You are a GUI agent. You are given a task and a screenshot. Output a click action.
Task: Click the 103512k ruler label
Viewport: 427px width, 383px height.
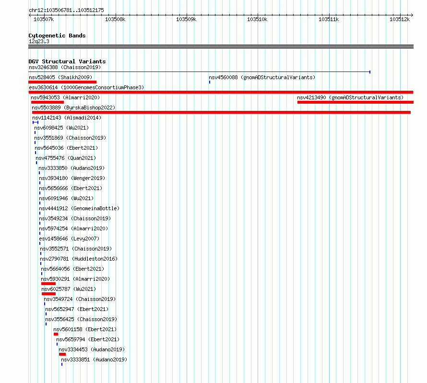(400, 19)
